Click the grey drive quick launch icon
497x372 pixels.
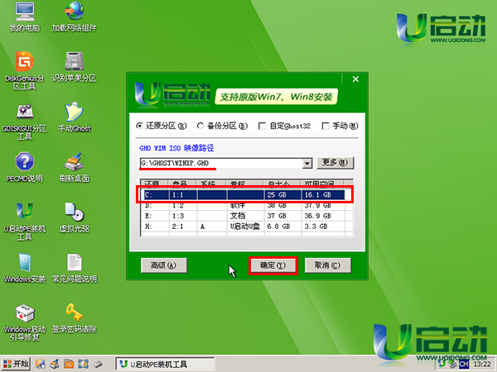[98, 364]
